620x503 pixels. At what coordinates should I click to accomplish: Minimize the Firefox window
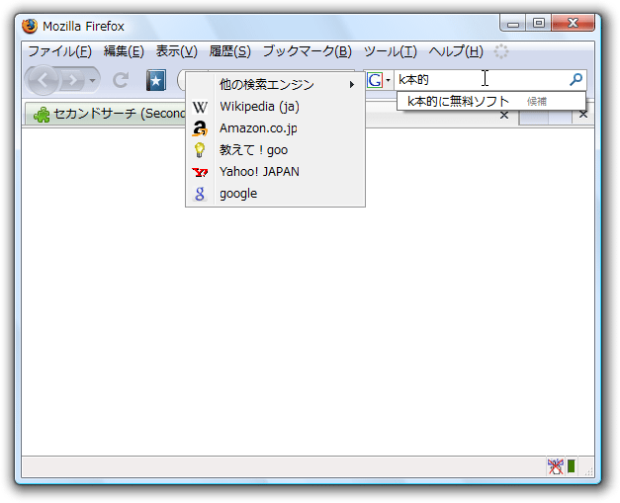point(513,24)
